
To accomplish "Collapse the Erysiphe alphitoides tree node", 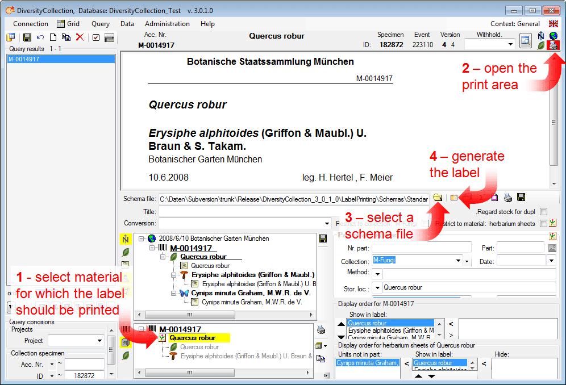I will click(174, 275).
